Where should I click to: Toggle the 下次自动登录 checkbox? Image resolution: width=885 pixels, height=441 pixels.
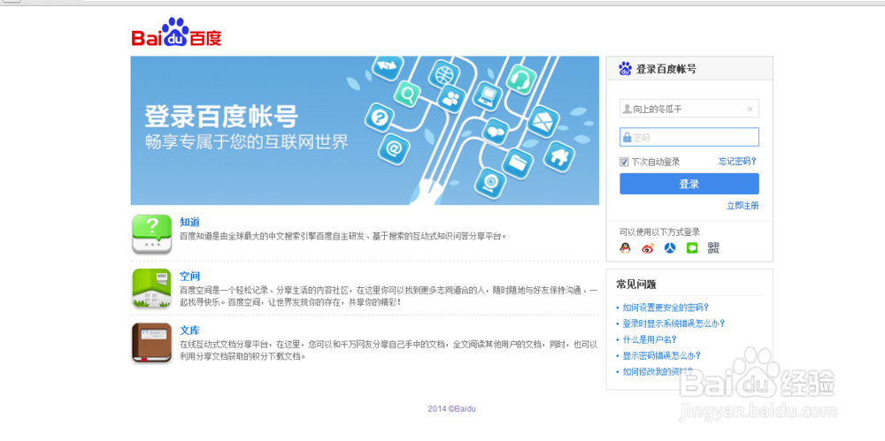click(x=624, y=162)
